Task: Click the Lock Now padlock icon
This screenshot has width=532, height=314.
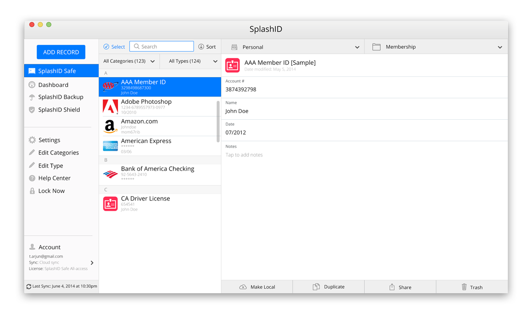Action: click(32, 191)
